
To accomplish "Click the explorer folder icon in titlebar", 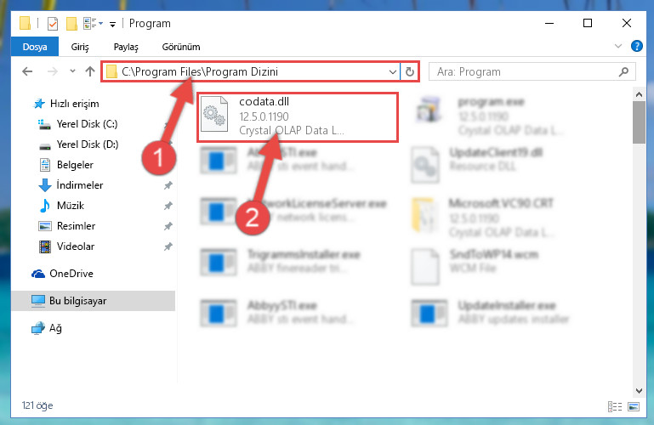I will click(25, 23).
